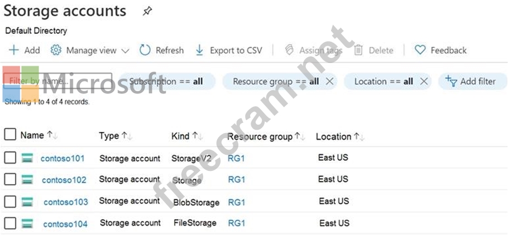Click the storage icon beside contoso102
The image size is (508, 236).
tap(27, 179)
